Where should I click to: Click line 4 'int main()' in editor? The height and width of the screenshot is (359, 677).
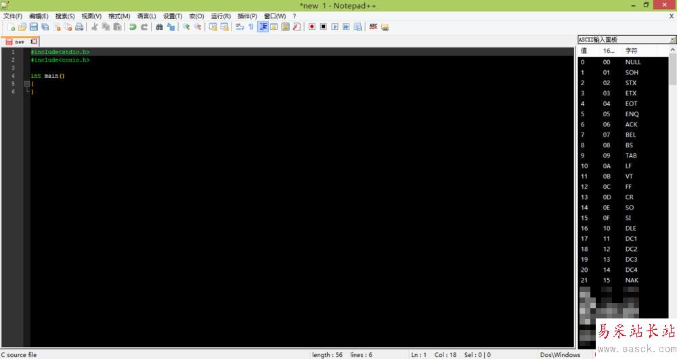47,76
